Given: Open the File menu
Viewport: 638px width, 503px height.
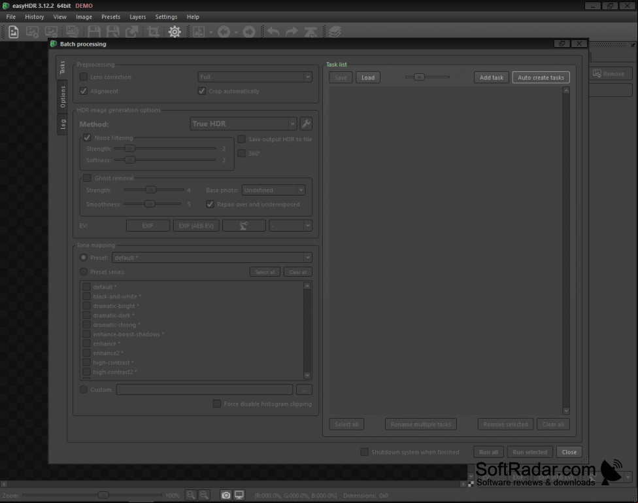Looking at the screenshot, I should pyautogui.click(x=11, y=17).
